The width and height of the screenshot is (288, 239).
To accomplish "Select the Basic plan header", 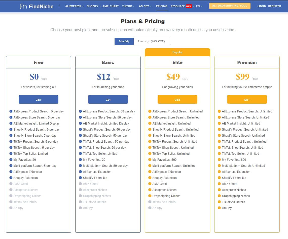I will tap(108, 62).
